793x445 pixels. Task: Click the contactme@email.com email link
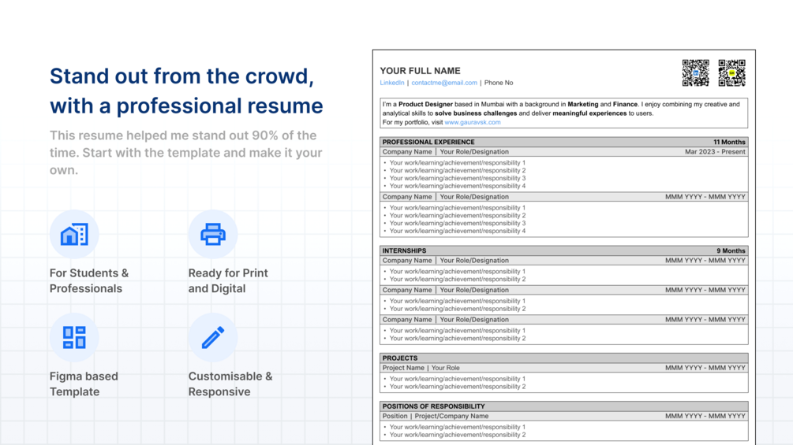(x=444, y=83)
